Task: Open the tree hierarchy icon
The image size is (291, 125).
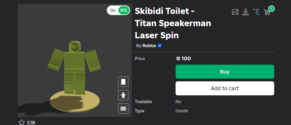Action: click(256, 12)
